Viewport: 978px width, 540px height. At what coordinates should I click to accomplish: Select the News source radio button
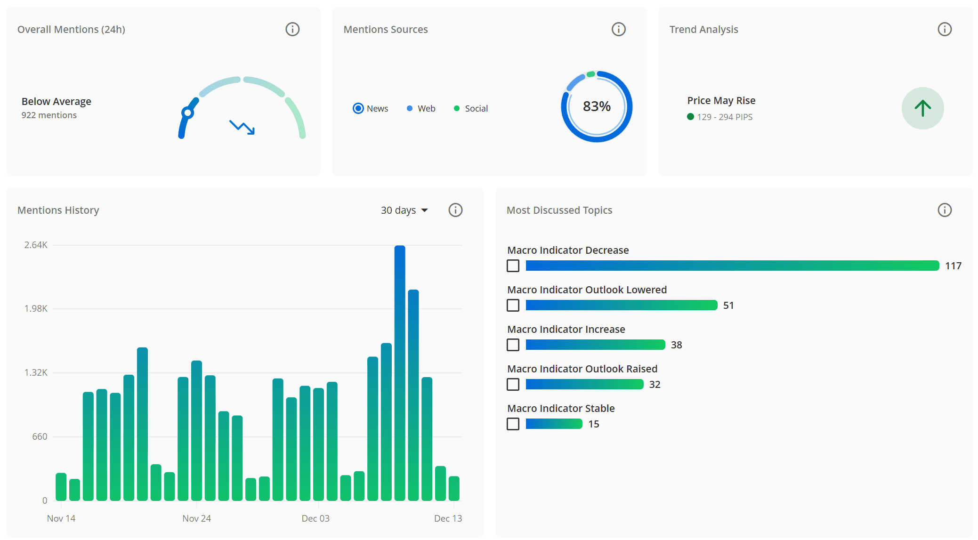358,108
